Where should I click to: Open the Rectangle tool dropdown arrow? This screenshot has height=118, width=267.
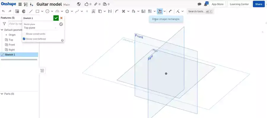[42, 11]
